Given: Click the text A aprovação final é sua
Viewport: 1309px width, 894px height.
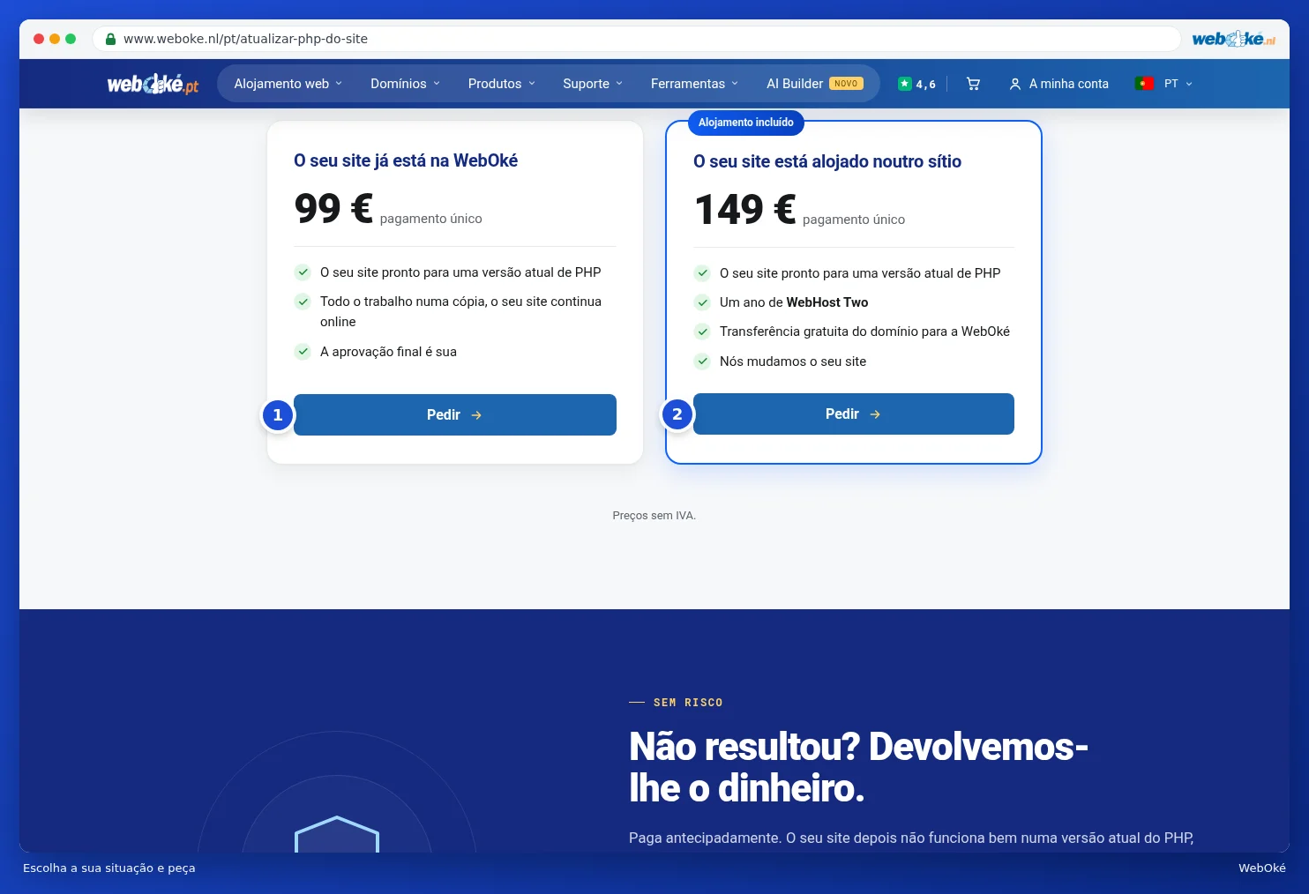Looking at the screenshot, I should point(388,352).
